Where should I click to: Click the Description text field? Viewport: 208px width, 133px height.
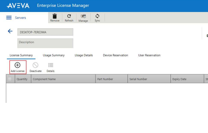45,43
